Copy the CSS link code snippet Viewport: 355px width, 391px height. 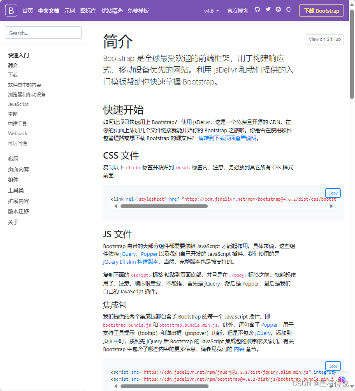333,192
